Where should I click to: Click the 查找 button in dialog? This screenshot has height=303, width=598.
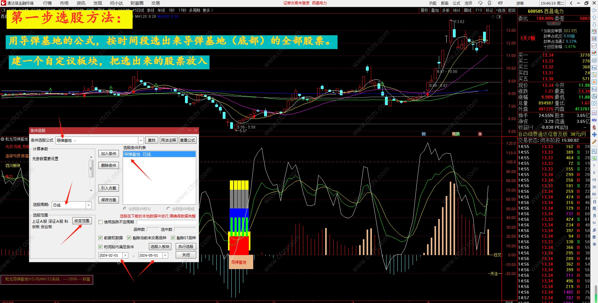(x=152, y=140)
